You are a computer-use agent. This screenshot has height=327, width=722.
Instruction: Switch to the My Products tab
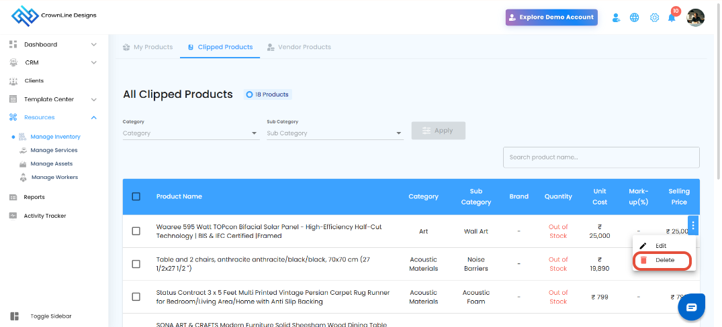[148, 47]
